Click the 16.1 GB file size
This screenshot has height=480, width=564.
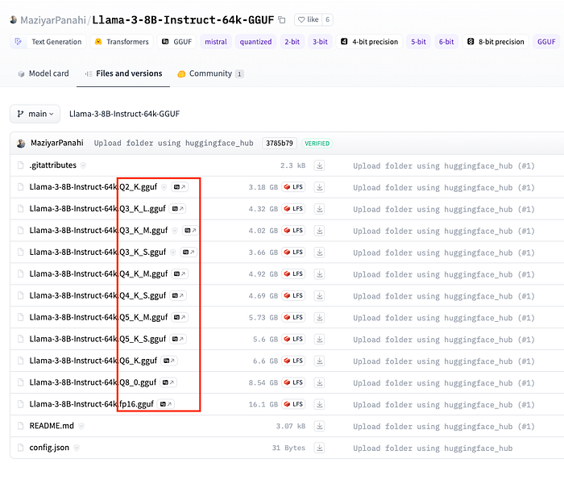coord(263,404)
